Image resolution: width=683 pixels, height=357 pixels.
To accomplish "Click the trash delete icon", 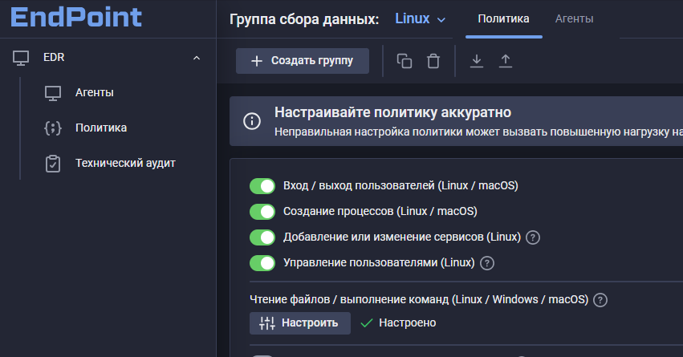I will pyautogui.click(x=433, y=61).
